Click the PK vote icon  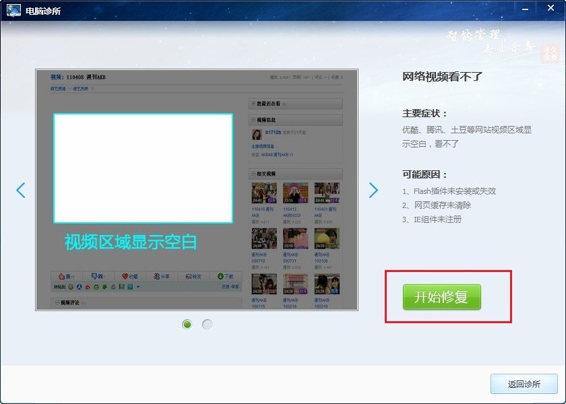tap(94, 276)
